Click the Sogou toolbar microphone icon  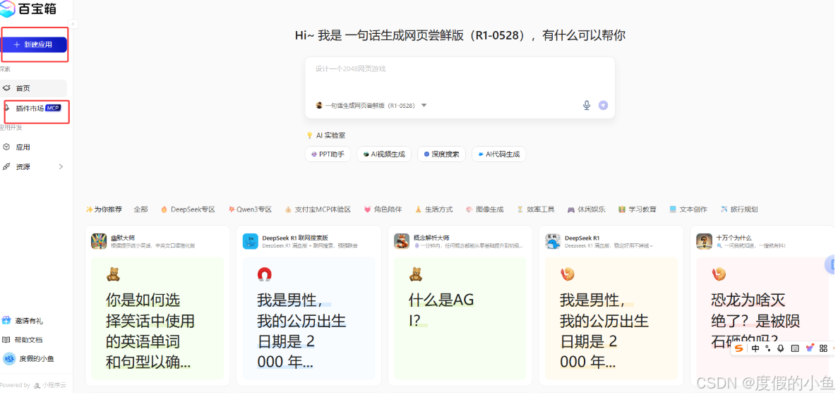pos(781,348)
